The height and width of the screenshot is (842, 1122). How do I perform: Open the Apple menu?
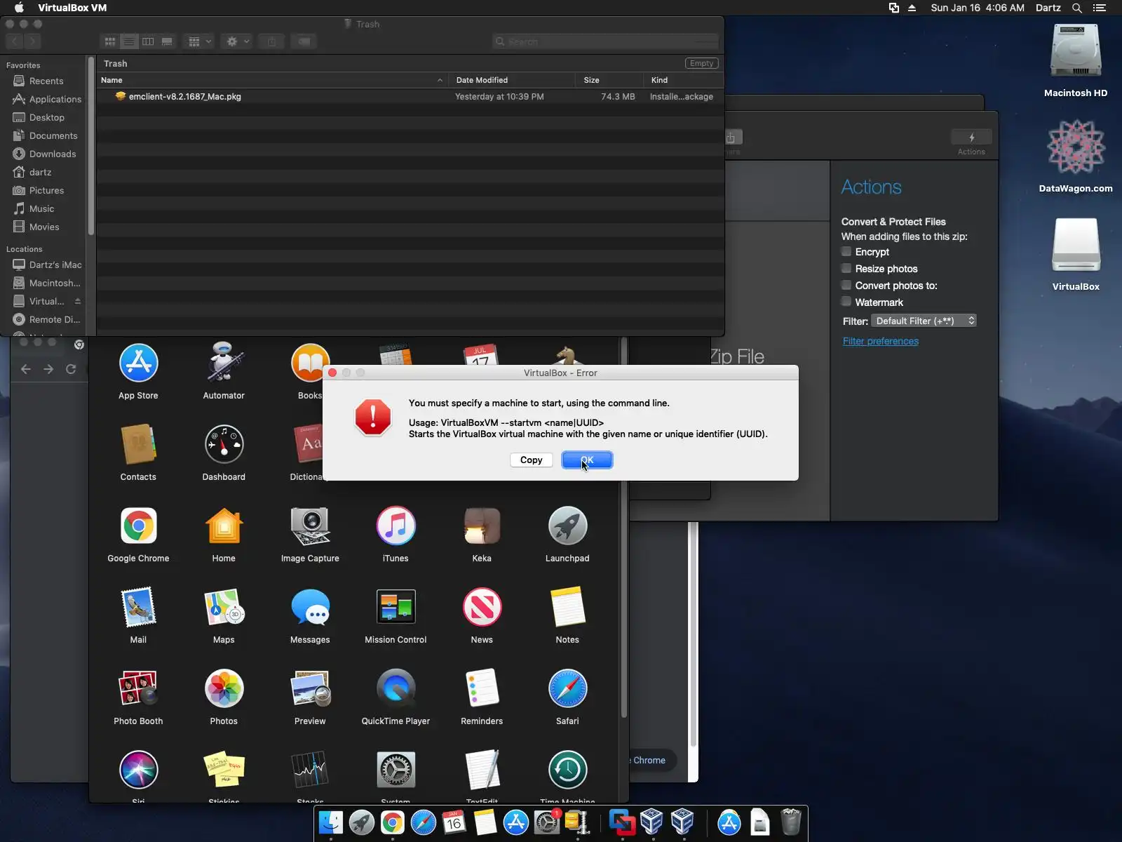[19, 8]
